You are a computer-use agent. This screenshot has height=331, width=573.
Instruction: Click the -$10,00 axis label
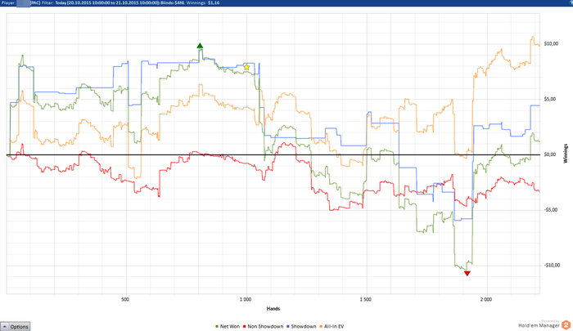coord(551,266)
